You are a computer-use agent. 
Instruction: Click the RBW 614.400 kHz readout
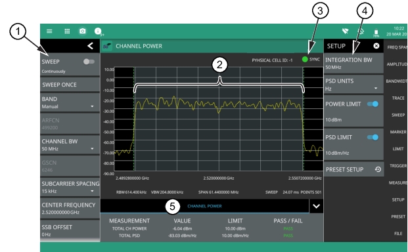pyautogui.click(x=131, y=192)
